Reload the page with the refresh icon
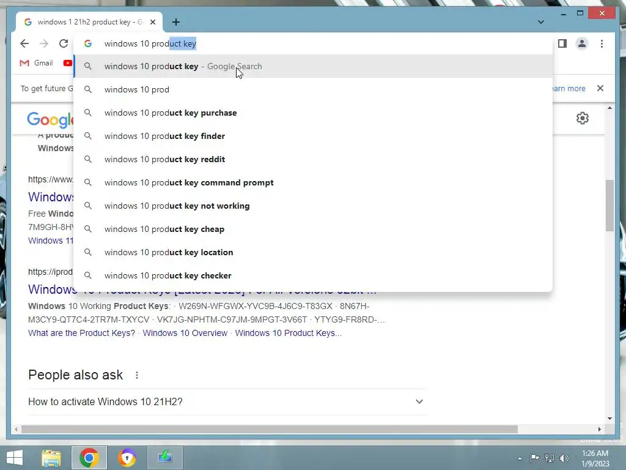626x470 pixels. [x=64, y=43]
